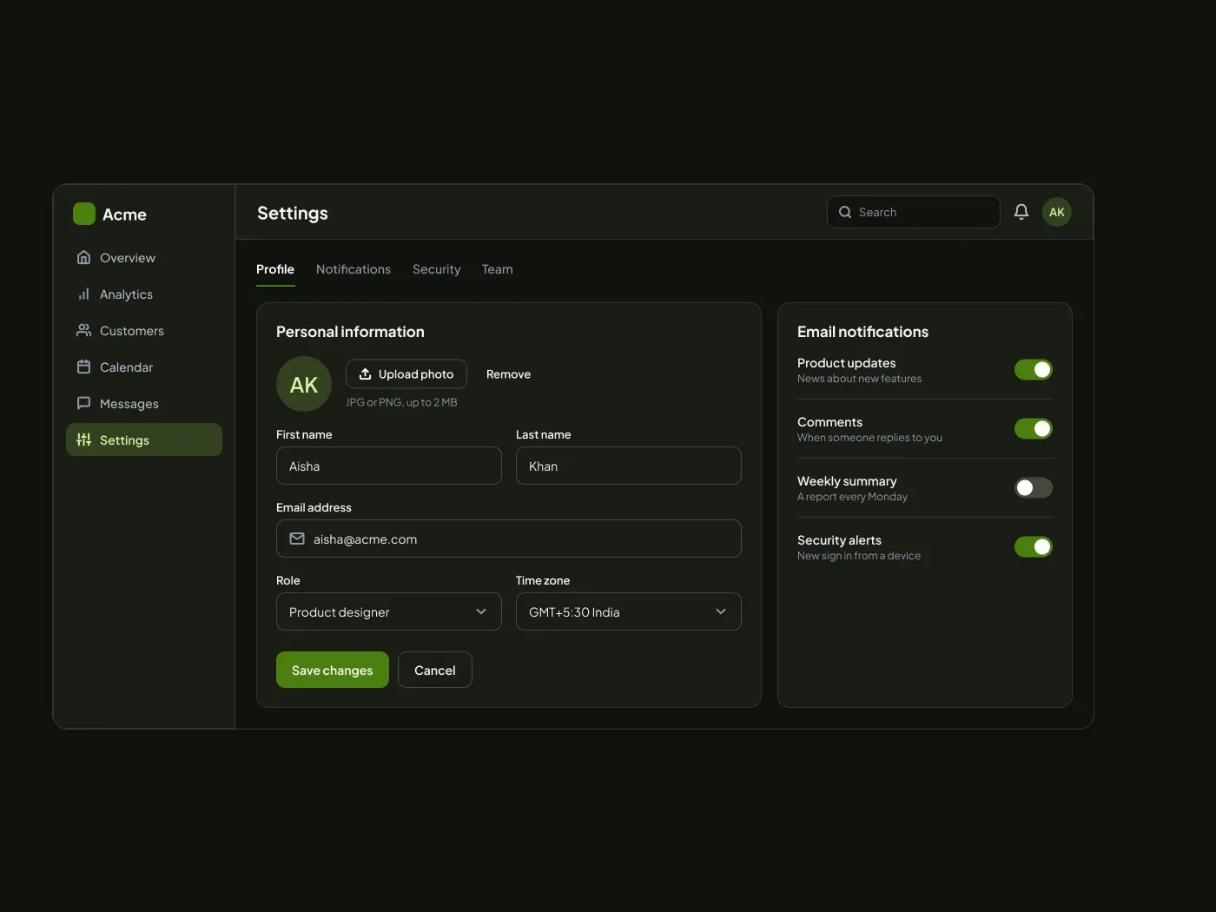Click the Cancel button

click(435, 670)
